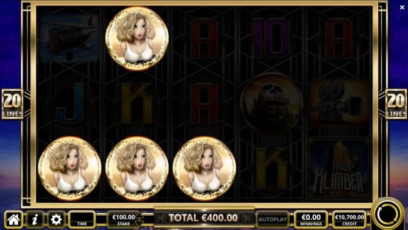Viewport: 408px width, 230px height.
Task: Open the game info paytable
Action: pyautogui.click(x=35, y=220)
